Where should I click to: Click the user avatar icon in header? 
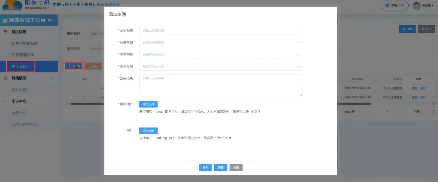click(x=417, y=5)
